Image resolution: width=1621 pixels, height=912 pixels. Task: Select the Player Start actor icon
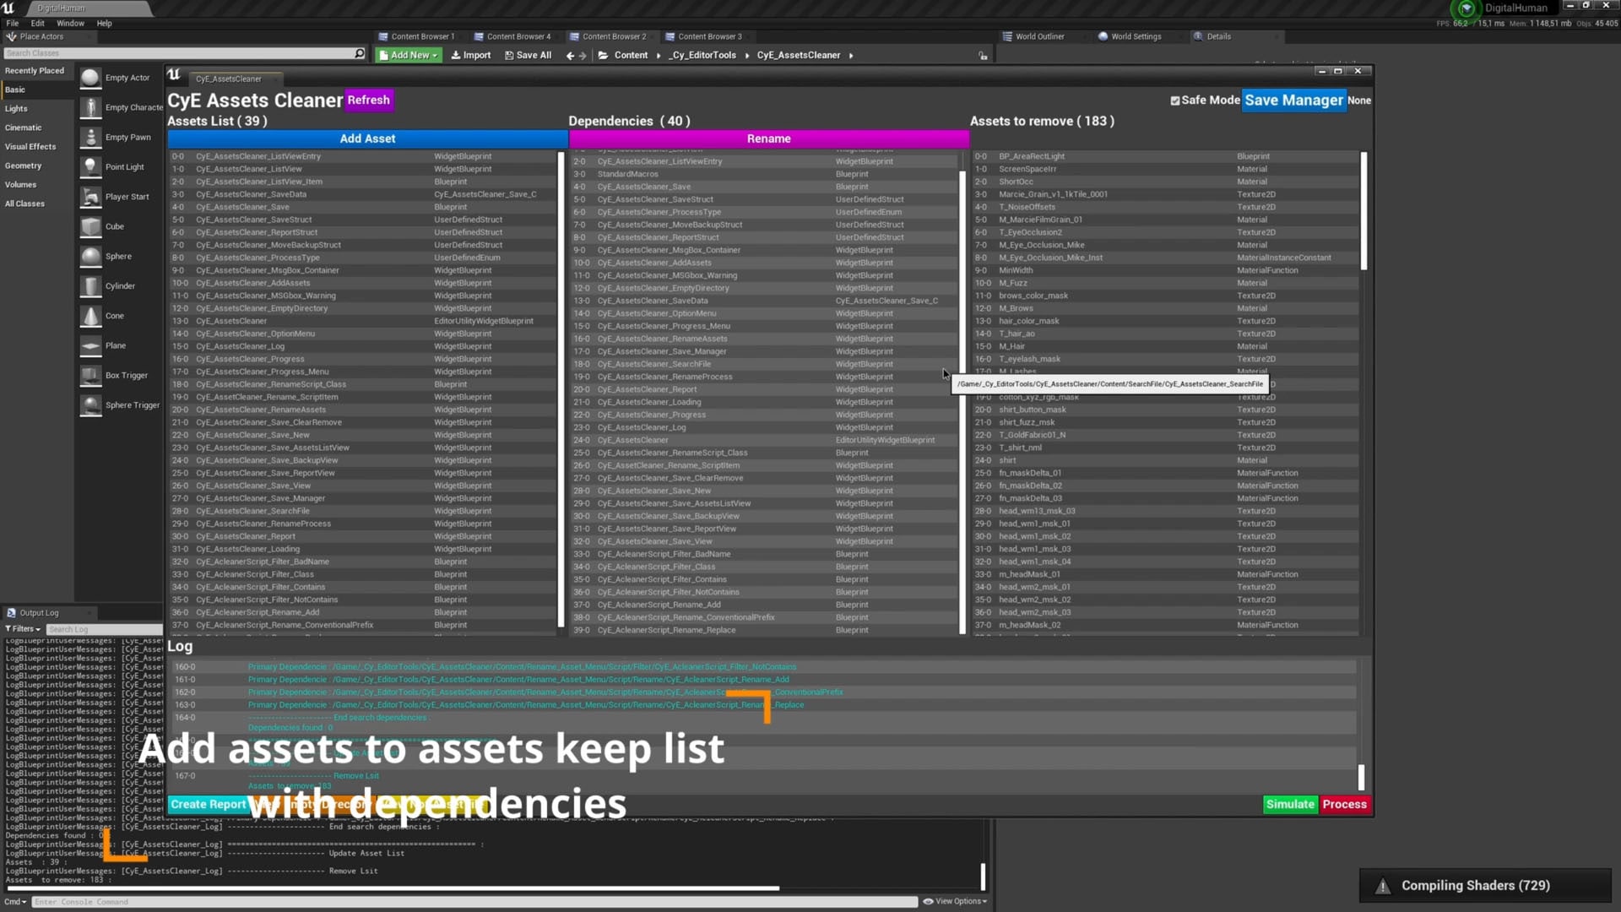90,196
